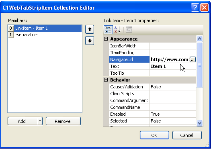Edit the NavigateUrl value field

point(170,59)
